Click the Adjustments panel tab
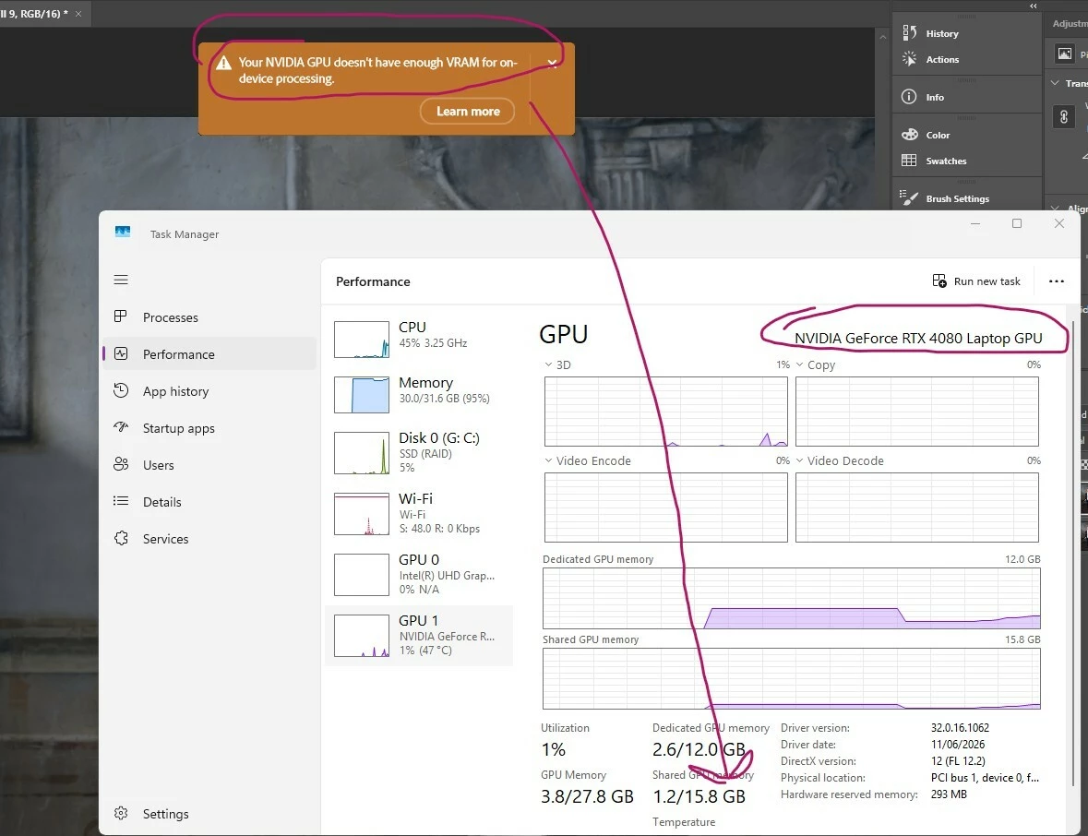The height and width of the screenshot is (836, 1088). tap(1070, 24)
